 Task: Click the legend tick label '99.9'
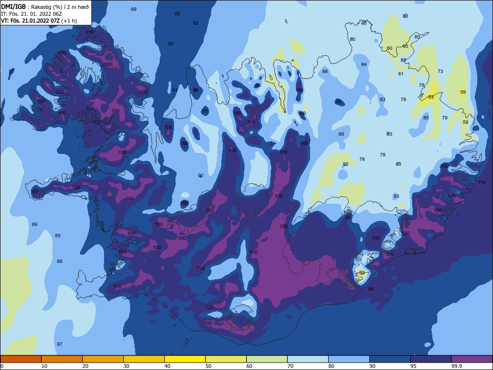(456, 366)
